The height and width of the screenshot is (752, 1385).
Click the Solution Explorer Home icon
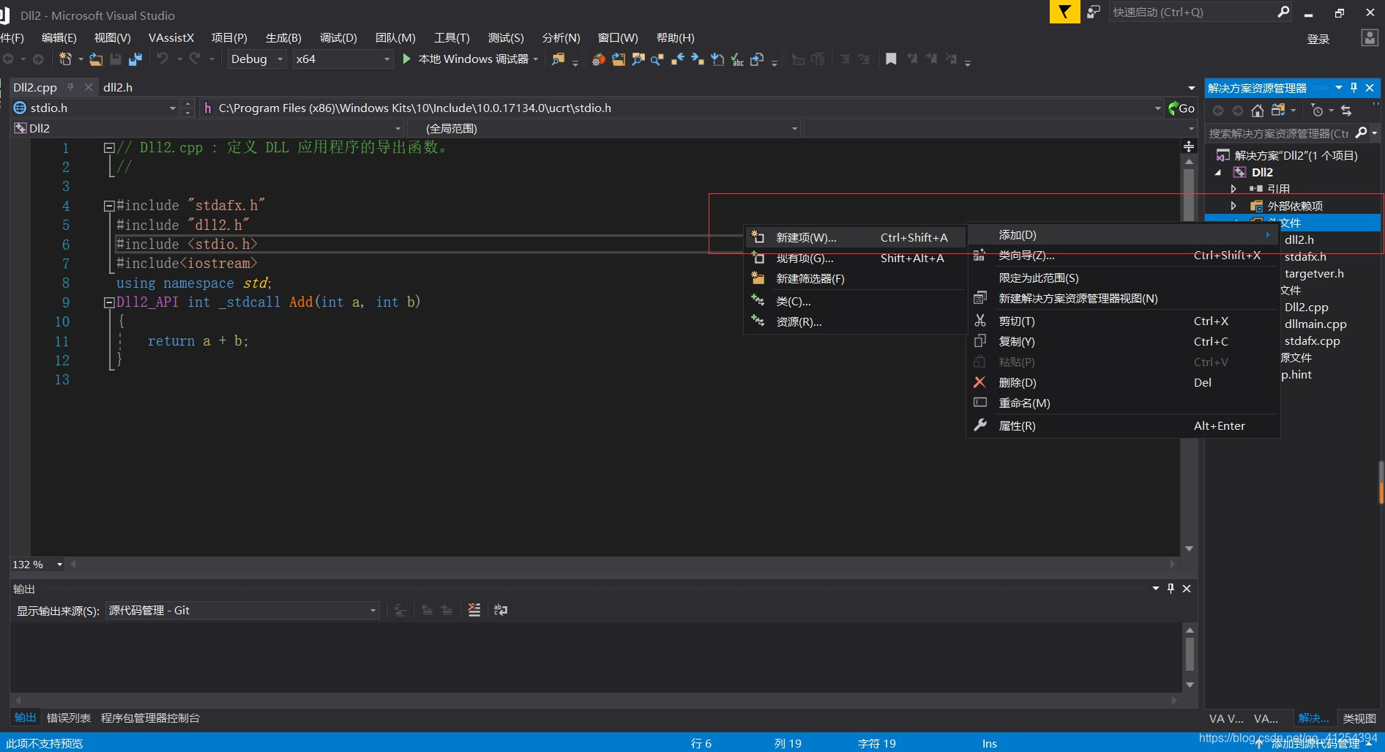[1258, 111]
